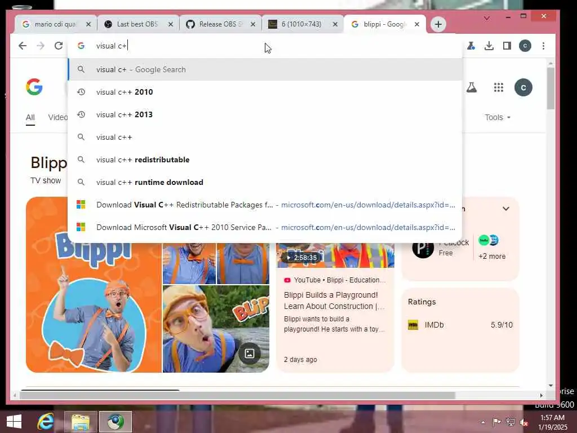Screen dimensions: 577x433
Task: Click the Google logo on the page
Action: pyautogui.click(x=34, y=87)
